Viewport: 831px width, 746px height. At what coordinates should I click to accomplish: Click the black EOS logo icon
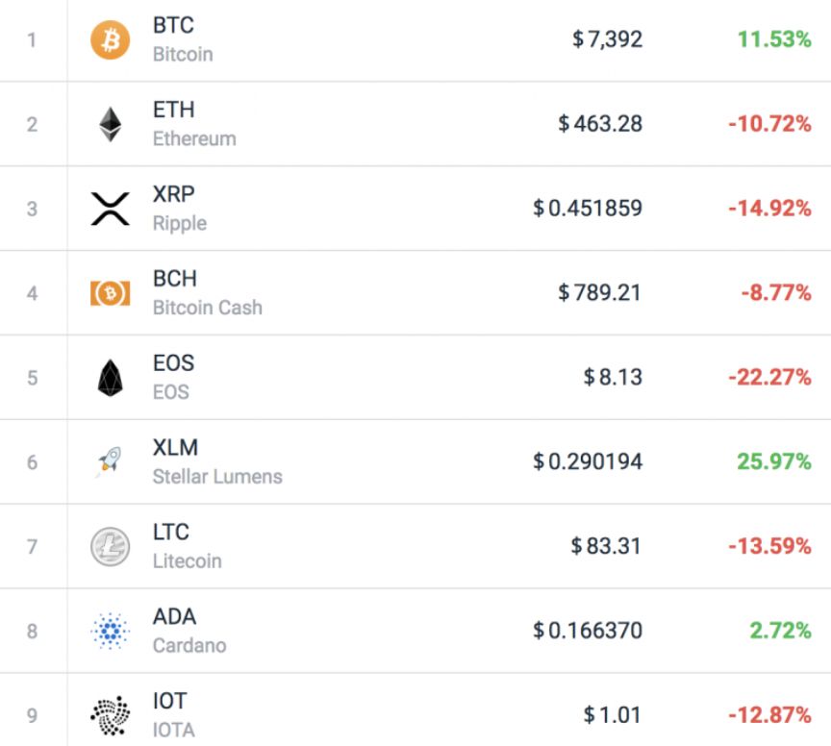click(111, 378)
